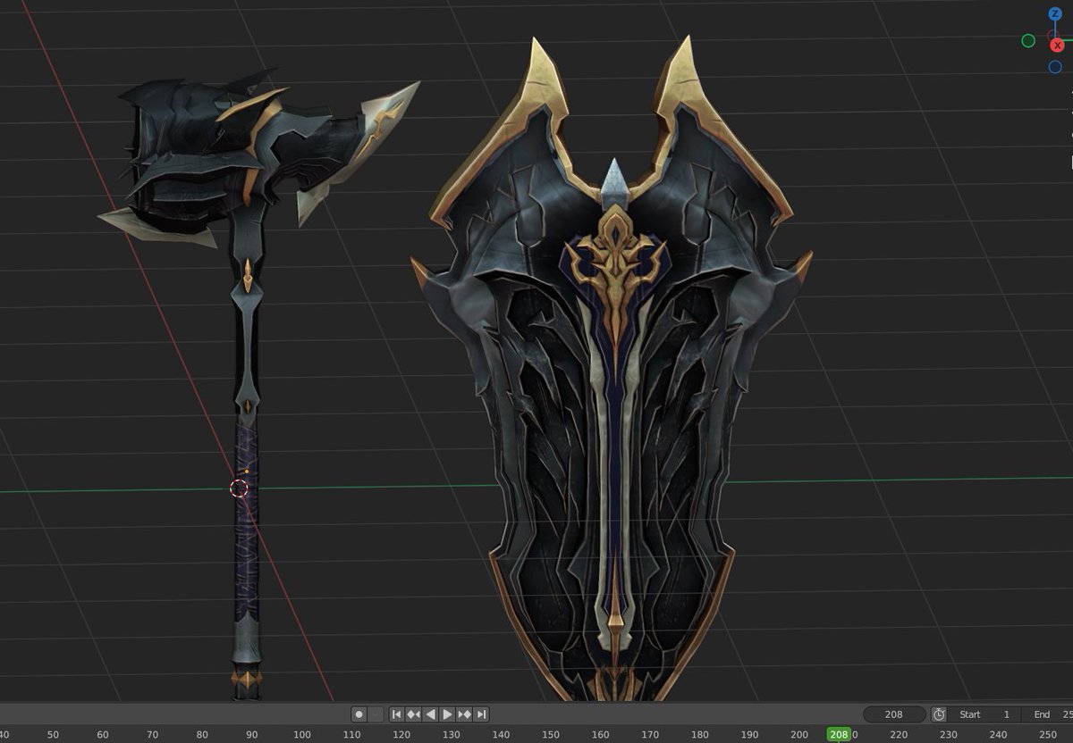Select the Start frame field
Image resolution: width=1073 pixels, height=743 pixels.
pos(984,714)
